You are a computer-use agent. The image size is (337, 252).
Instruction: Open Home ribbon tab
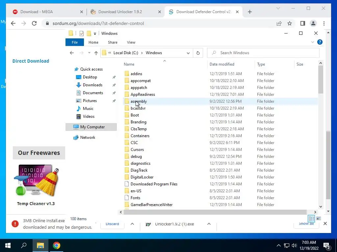point(93,42)
